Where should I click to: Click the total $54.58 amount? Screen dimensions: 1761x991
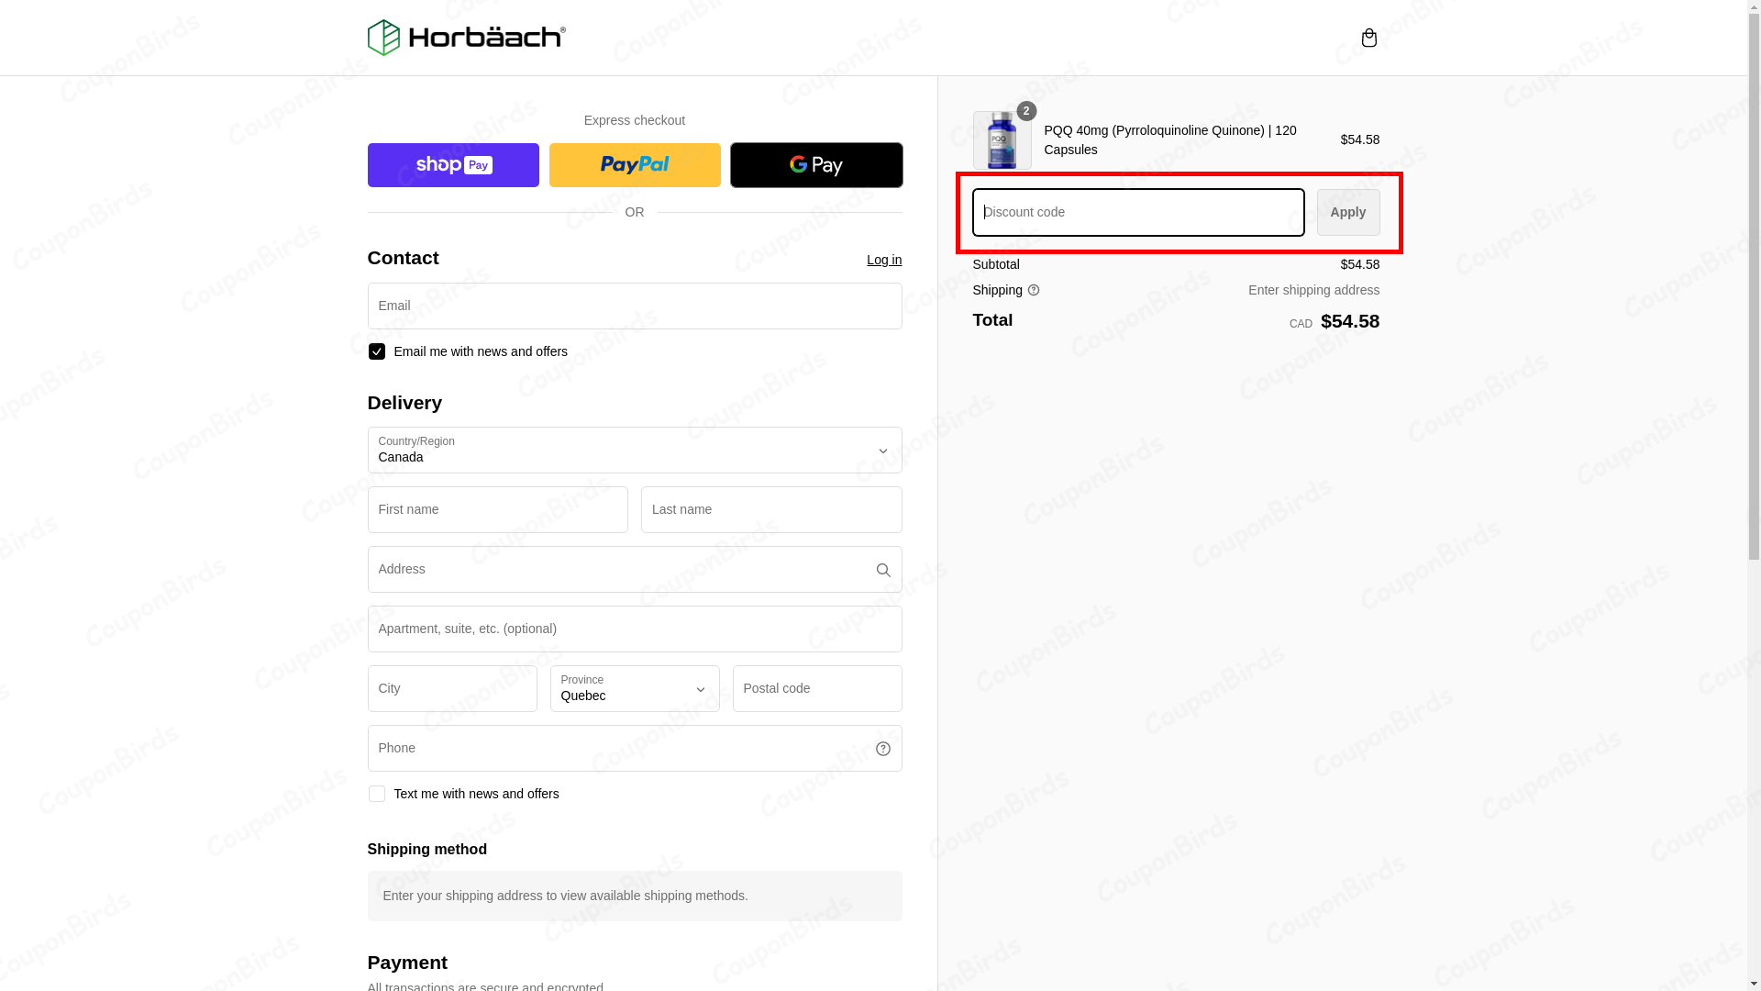[x=1350, y=321]
